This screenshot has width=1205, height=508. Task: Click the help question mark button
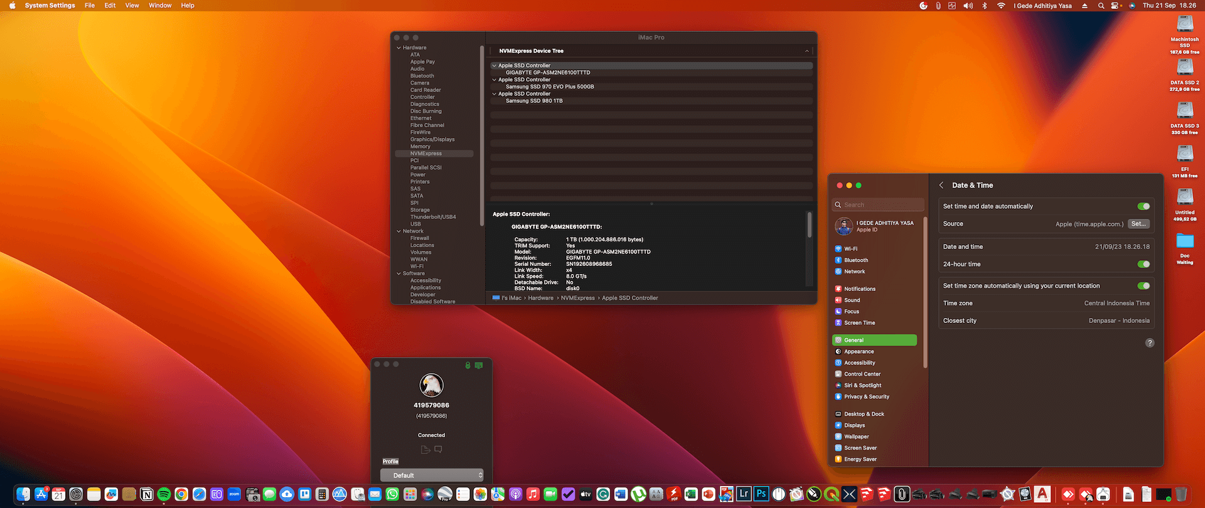1150,343
